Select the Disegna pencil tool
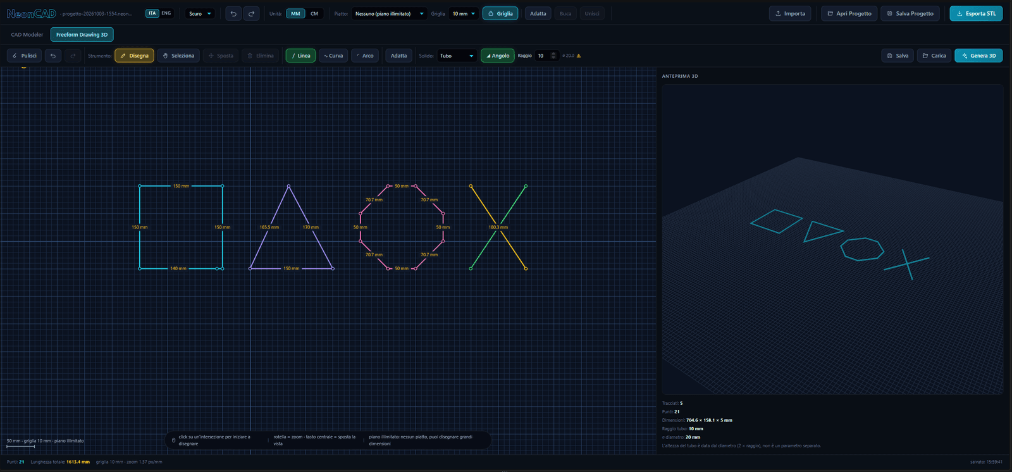Screen dimensions: 1012x472 coord(134,56)
